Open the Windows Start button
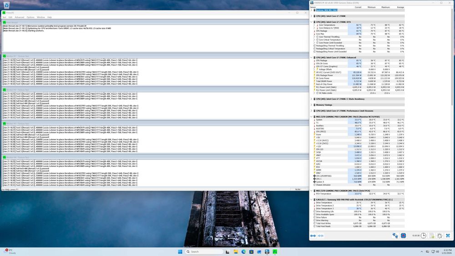 (x=180, y=251)
